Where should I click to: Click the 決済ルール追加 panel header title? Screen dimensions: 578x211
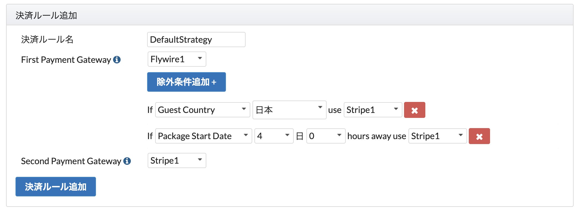(46, 15)
